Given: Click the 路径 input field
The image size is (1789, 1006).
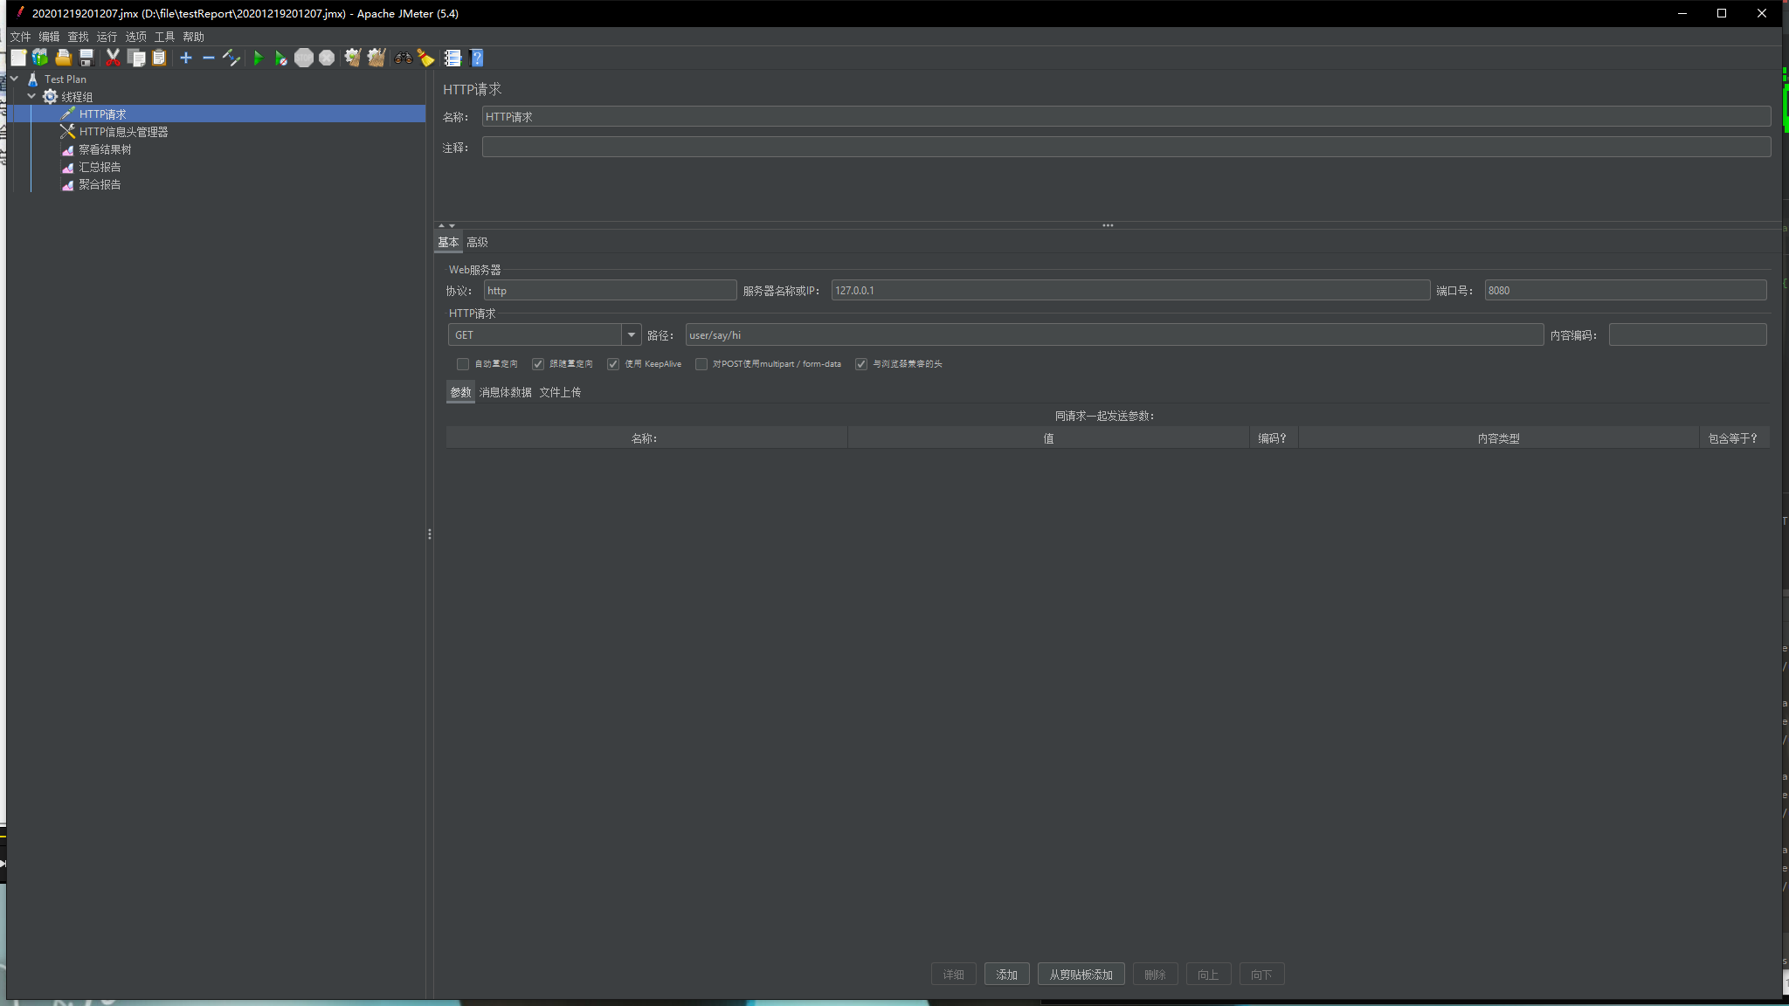Looking at the screenshot, I should tap(1114, 335).
